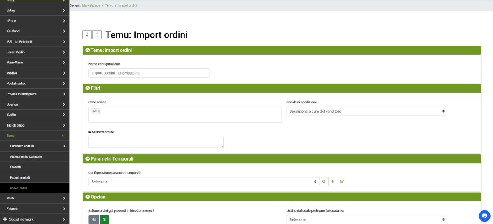493x224 pixels.
Task: Open the Zalando sidebar entry
Action: pyautogui.click(x=35, y=209)
